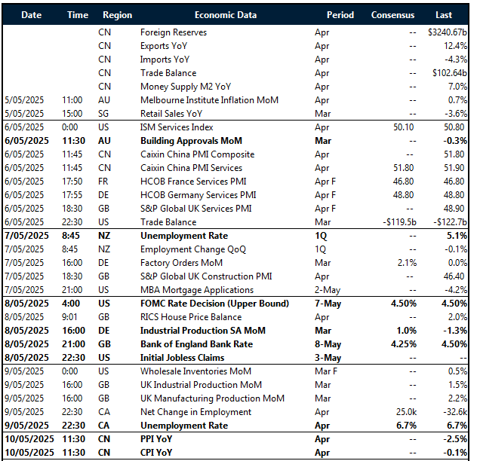Select the Mar F period cell
This screenshot has width=477, height=461.
coord(326,371)
